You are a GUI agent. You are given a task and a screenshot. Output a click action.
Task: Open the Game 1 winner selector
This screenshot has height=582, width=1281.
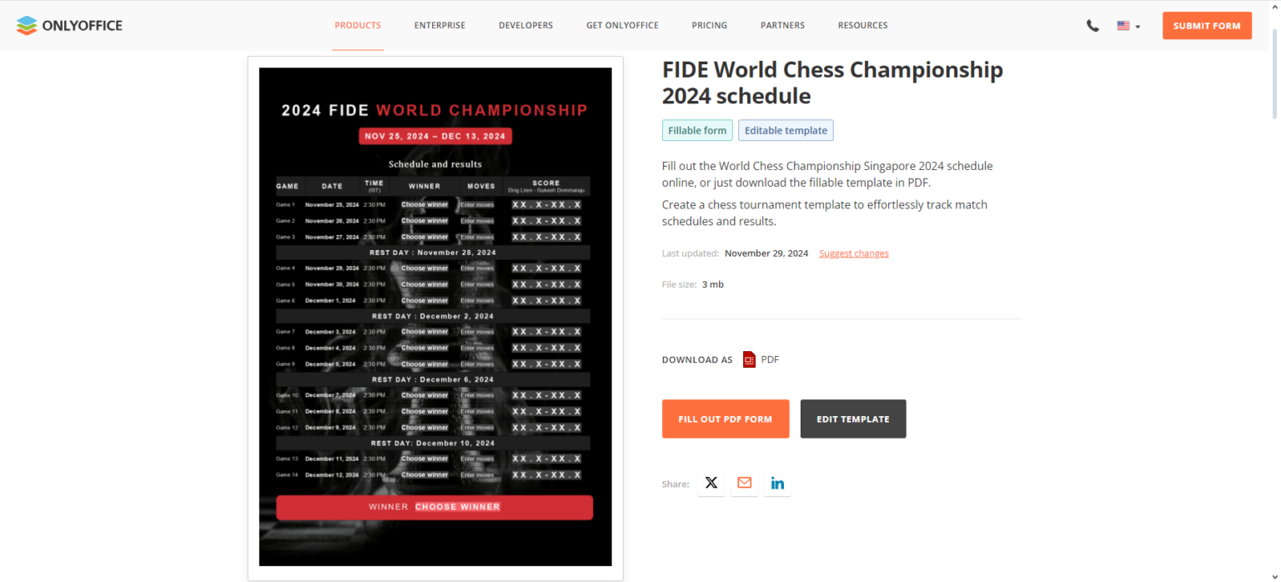click(x=424, y=203)
